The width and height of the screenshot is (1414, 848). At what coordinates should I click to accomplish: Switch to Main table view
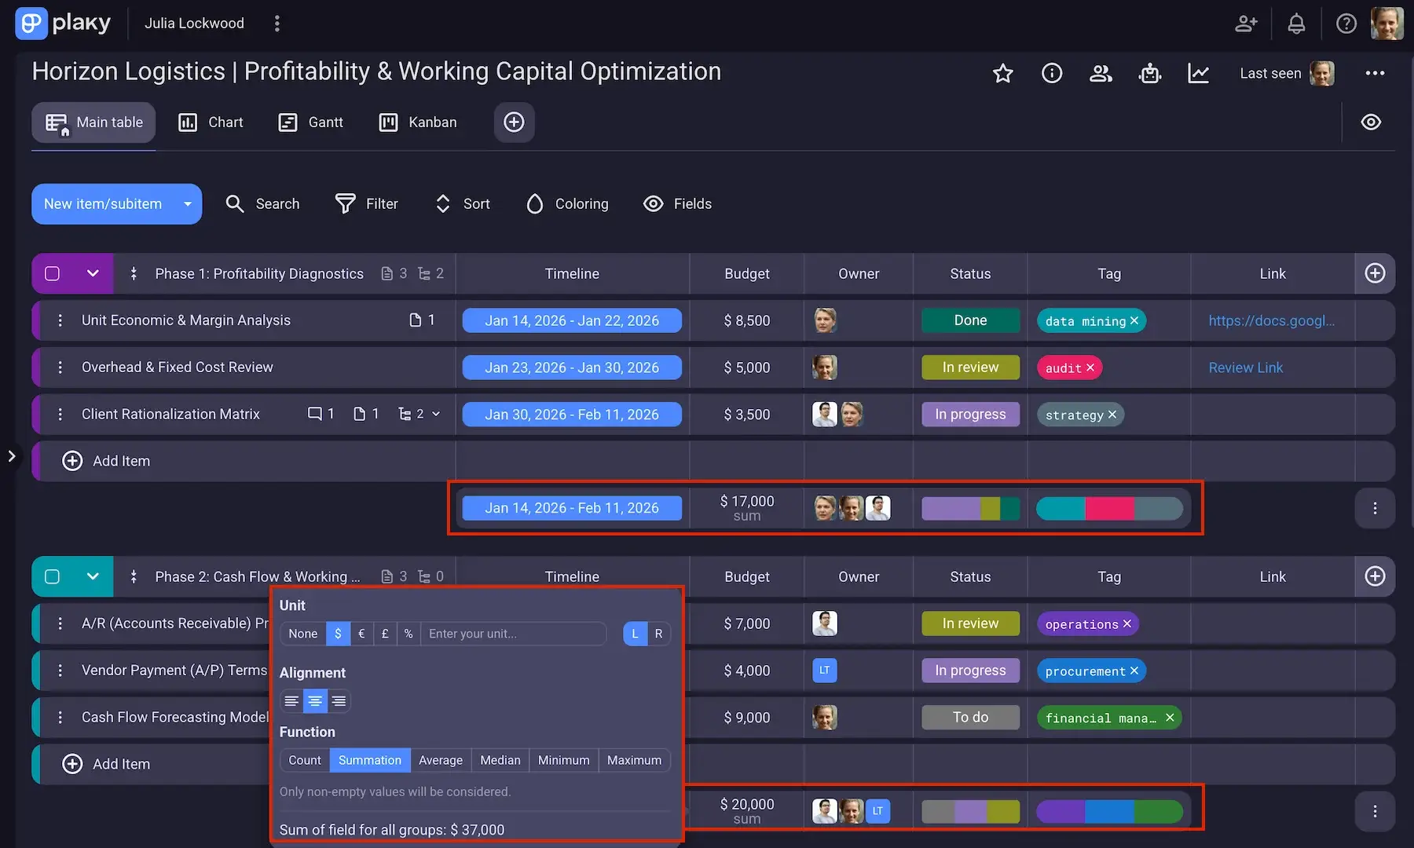[93, 122]
